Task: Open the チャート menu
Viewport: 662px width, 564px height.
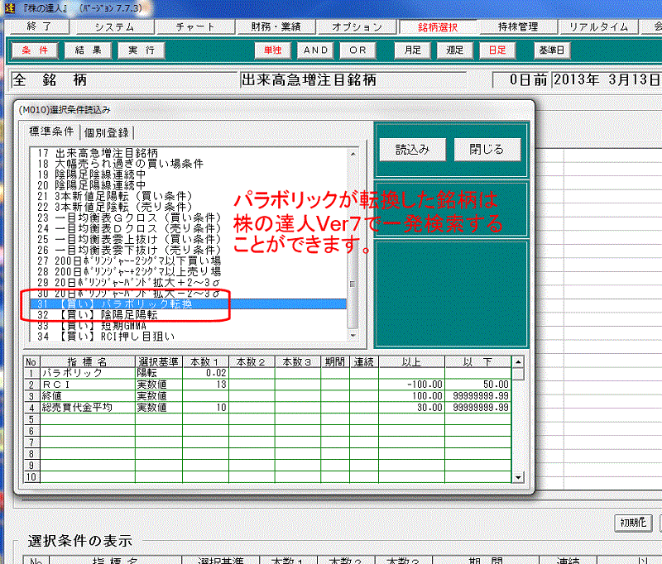Action: [195, 27]
